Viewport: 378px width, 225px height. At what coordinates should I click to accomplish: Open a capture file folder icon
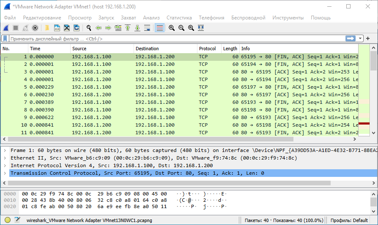tap(47, 28)
